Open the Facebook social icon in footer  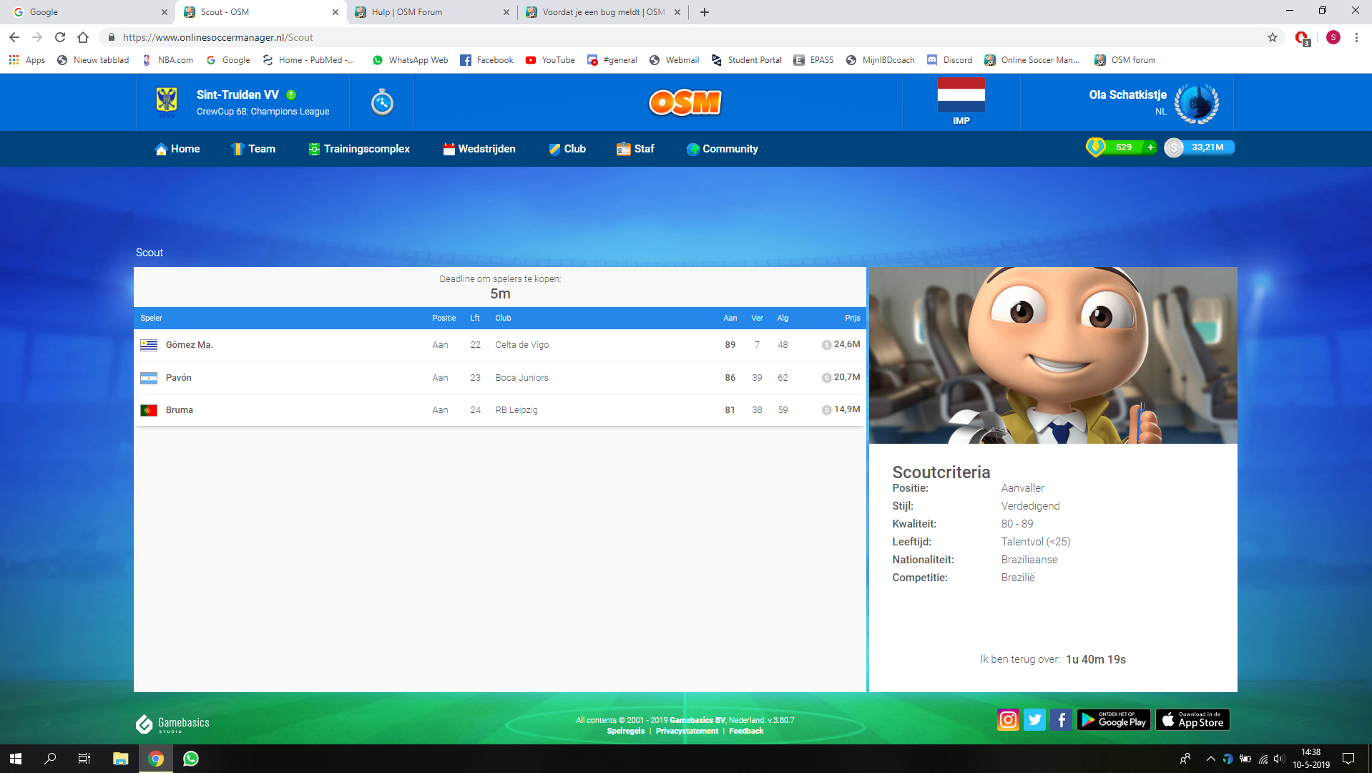point(1061,719)
